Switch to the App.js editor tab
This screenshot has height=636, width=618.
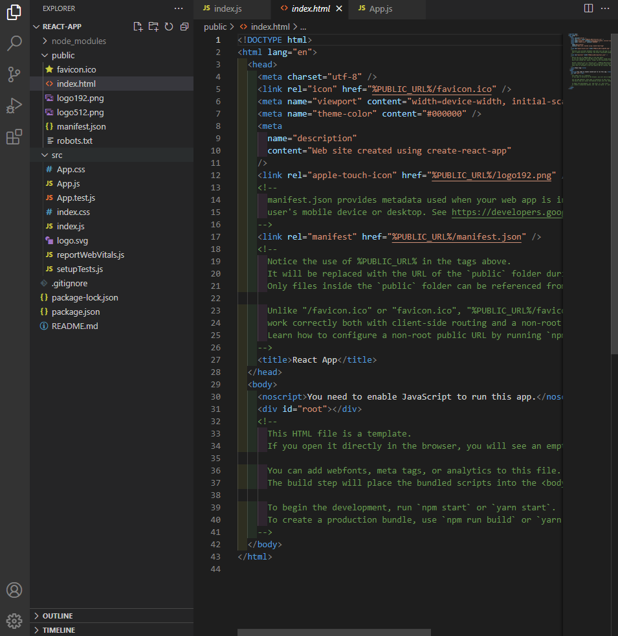pos(380,8)
